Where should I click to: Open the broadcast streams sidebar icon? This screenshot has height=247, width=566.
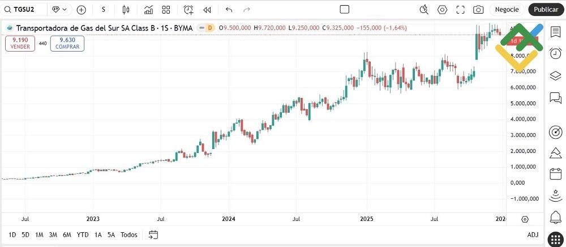click(x=555, y=195)
